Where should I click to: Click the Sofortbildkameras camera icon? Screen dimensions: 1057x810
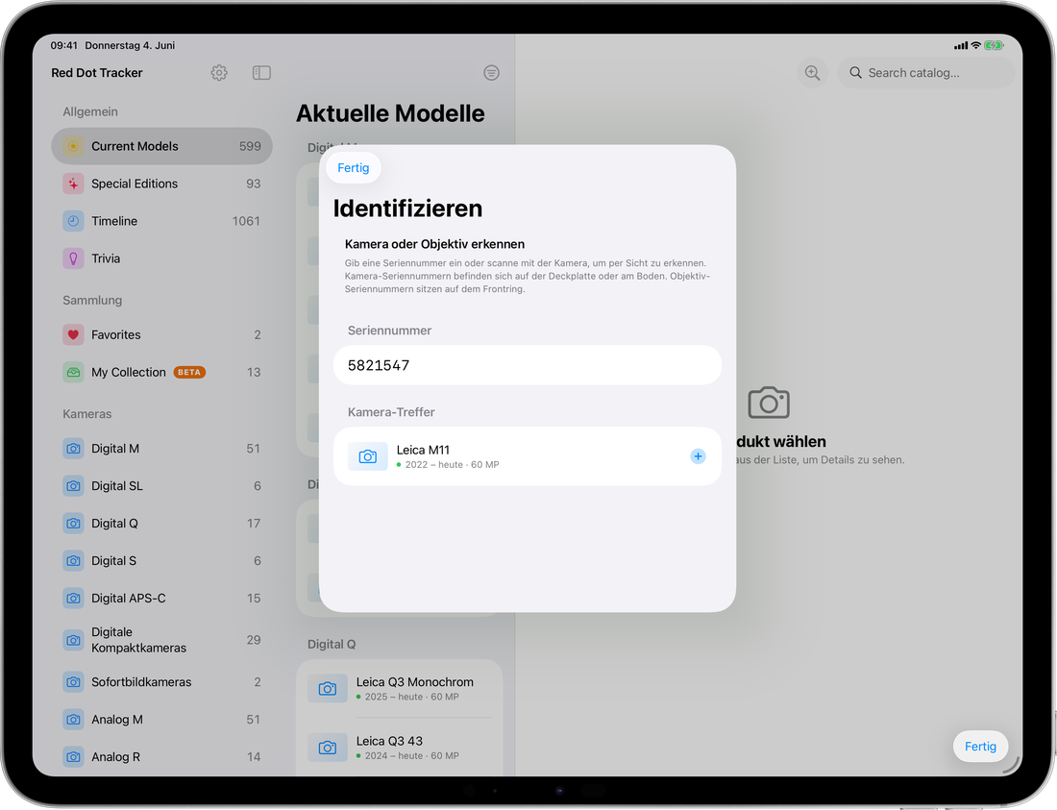tap(73, 682)
